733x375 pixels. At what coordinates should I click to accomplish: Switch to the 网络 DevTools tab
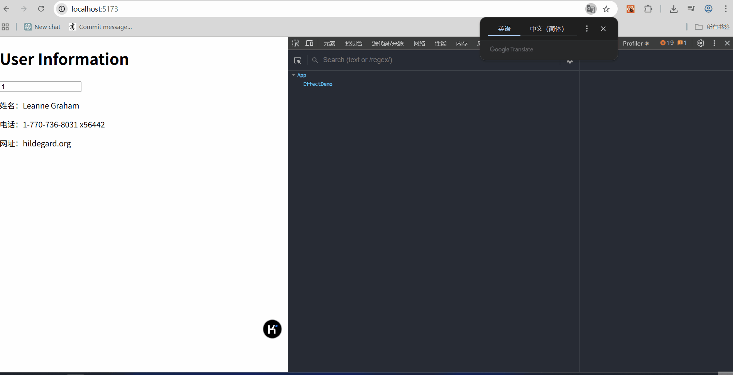(x=419, y=43)
